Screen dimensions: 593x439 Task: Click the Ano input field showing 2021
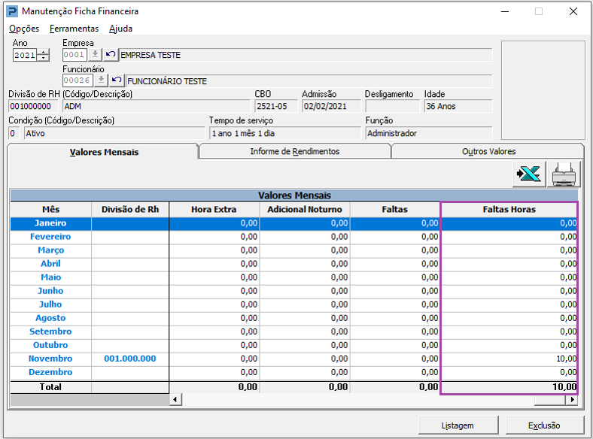25,55
